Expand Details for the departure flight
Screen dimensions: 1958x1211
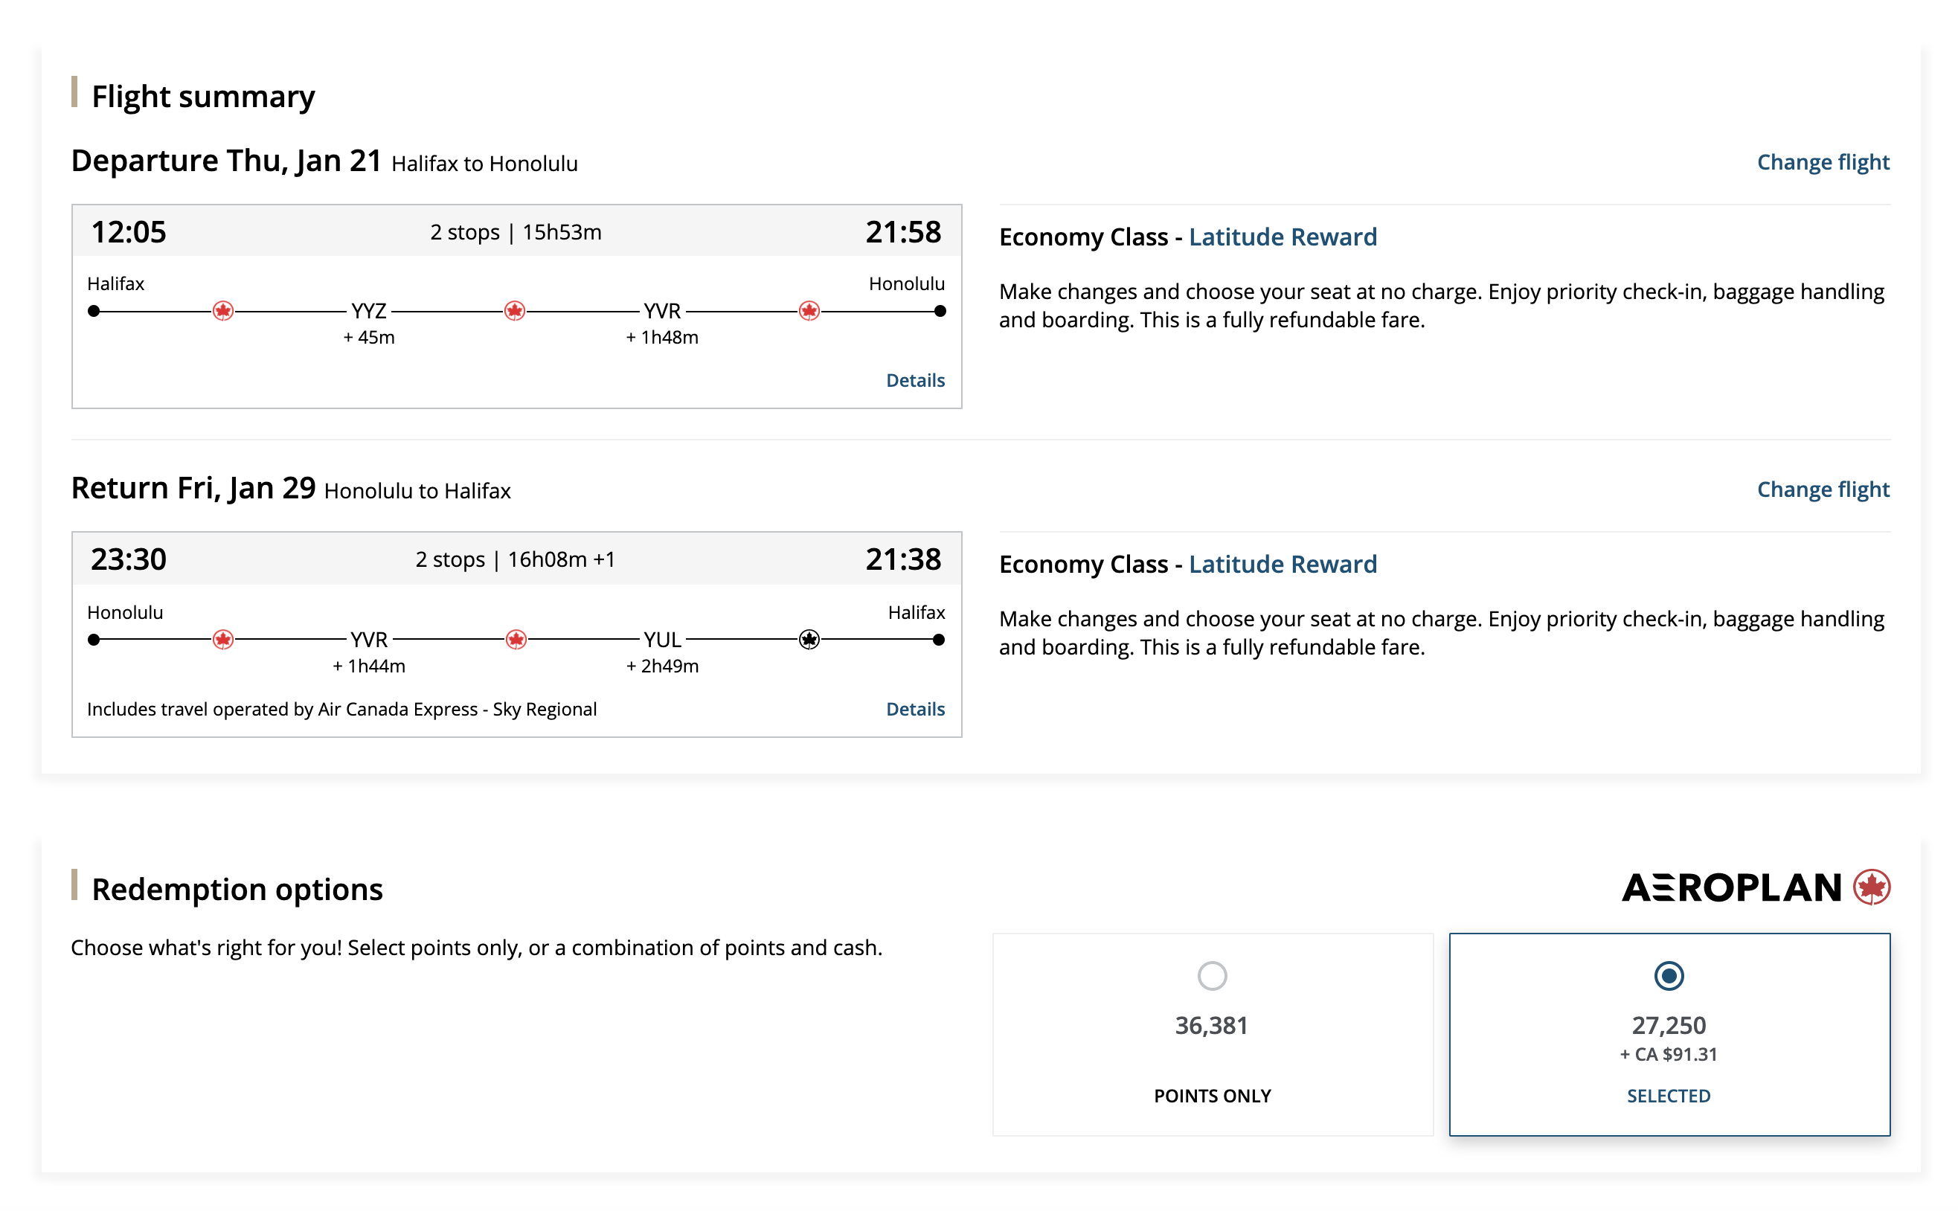click(914, 380)
